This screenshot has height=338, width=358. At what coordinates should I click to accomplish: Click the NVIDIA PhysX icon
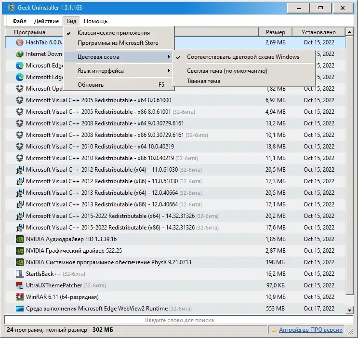click(x=20, y=262)
